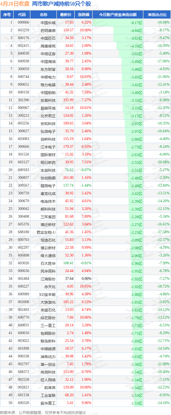Click stock code 300679
The height and width of the screenshot is (415, 171).
[24, 201]
